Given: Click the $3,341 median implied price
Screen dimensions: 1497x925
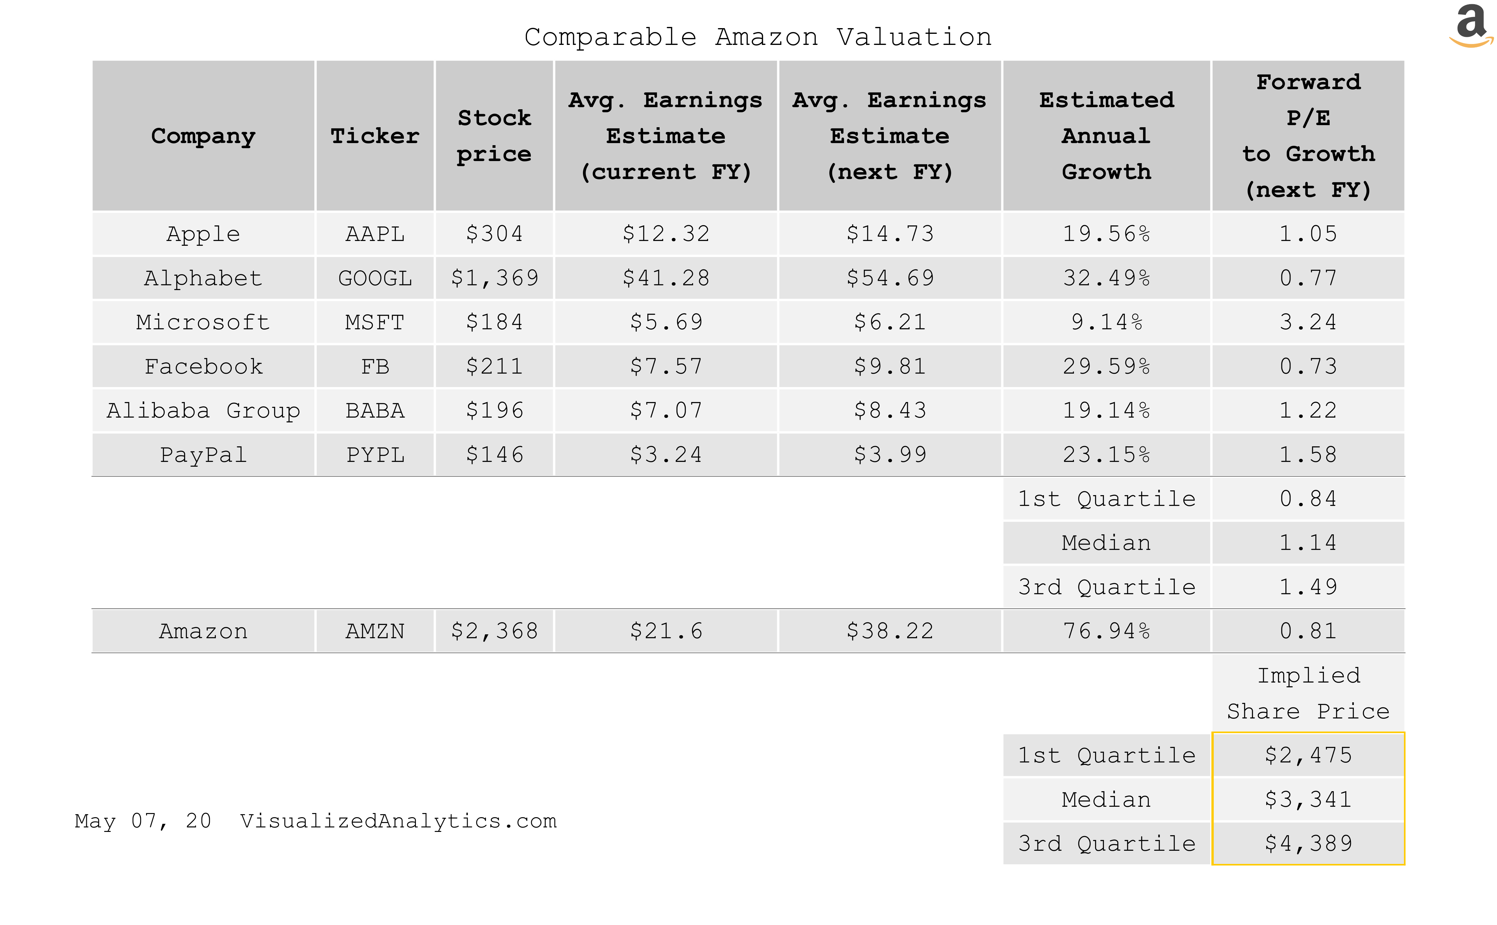Looking at the screenshot, I should coord(1308,800).
